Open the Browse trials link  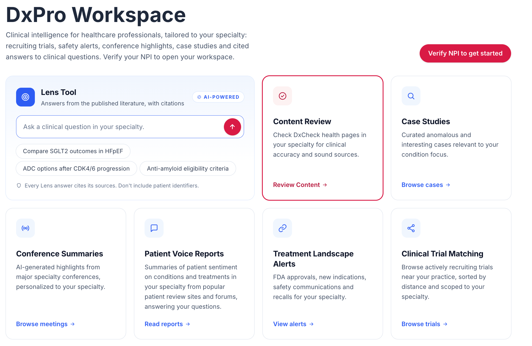[424, 324]
